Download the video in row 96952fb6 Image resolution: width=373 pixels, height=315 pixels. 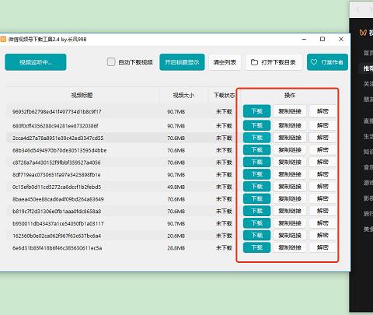pos(257,111)
